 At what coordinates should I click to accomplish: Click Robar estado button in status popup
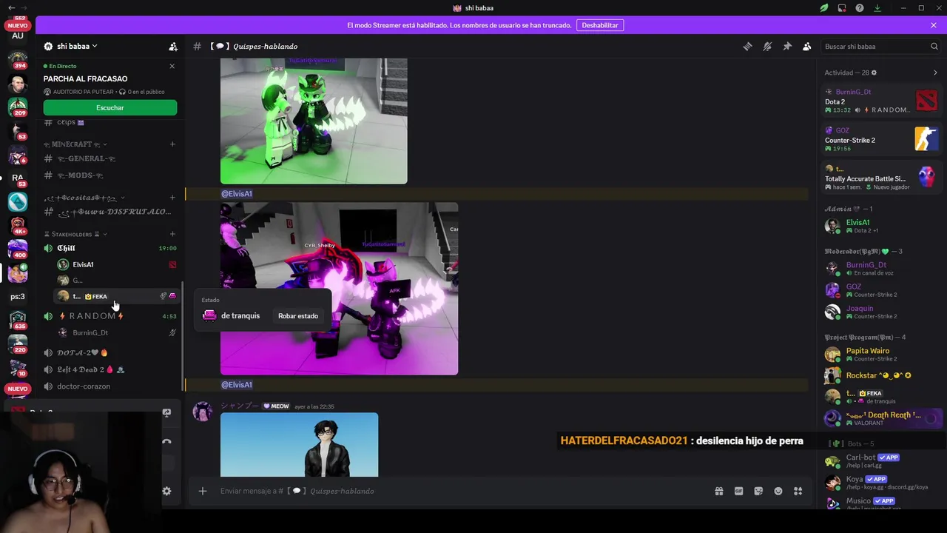pyautogui.click(x=298, y=316)
